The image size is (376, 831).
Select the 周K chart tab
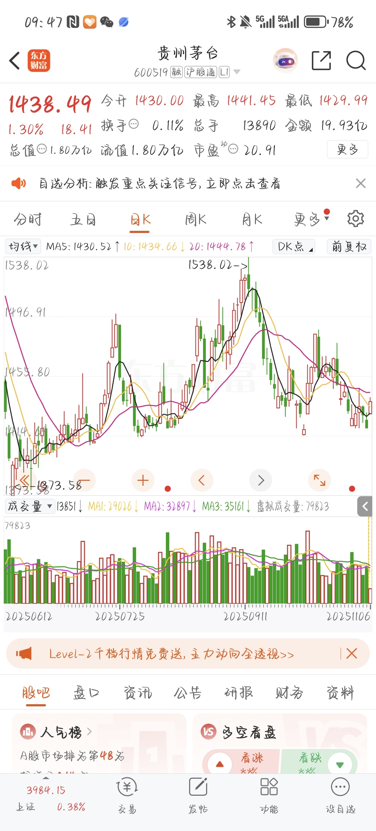195,220
